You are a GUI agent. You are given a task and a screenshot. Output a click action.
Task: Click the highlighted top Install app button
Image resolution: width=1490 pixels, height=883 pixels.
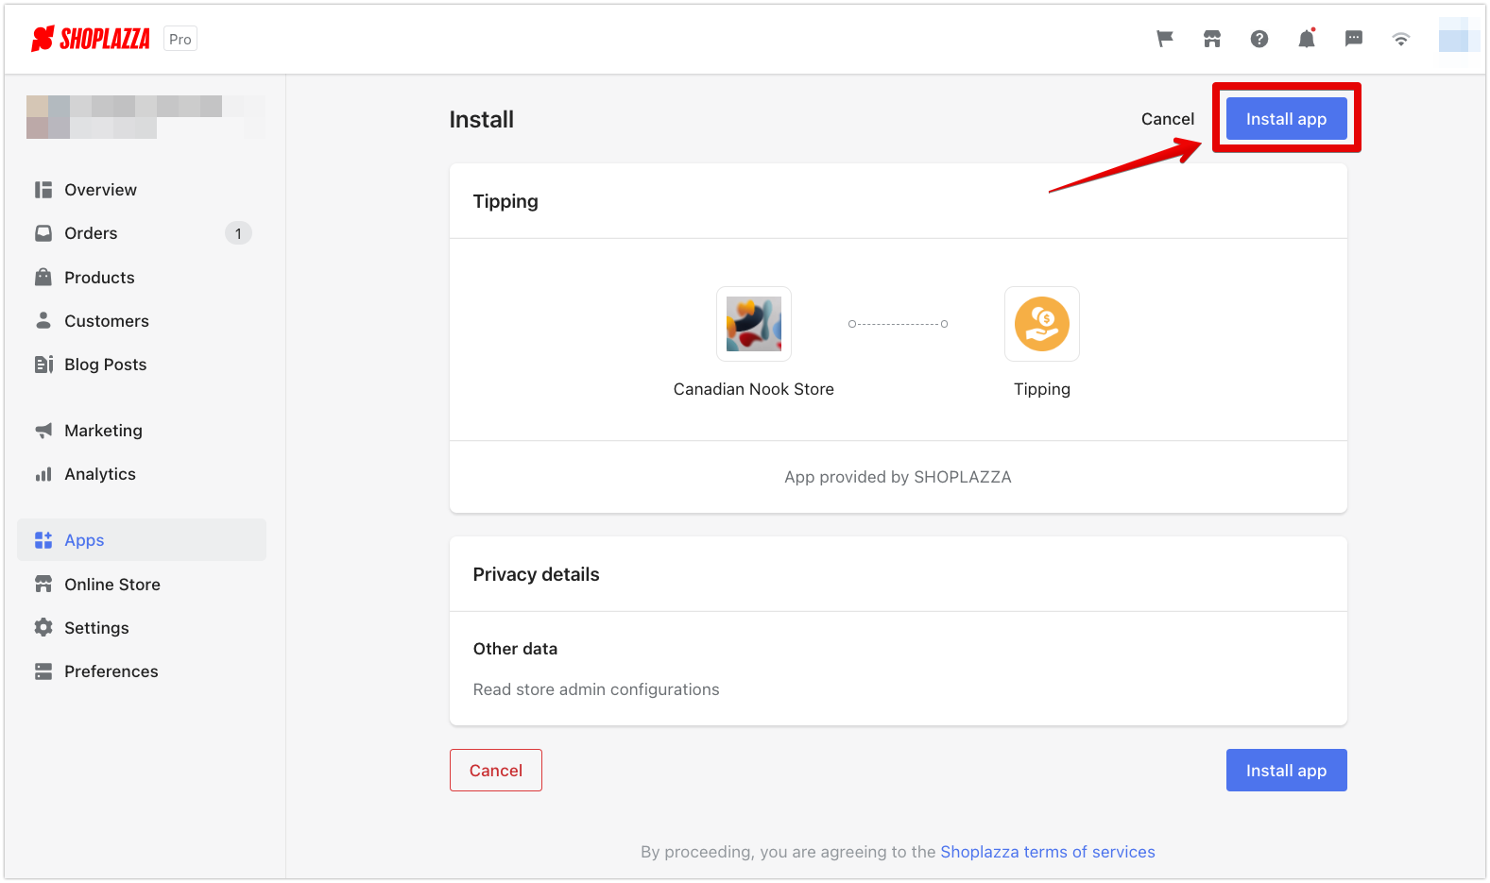tap(1286, 119)
